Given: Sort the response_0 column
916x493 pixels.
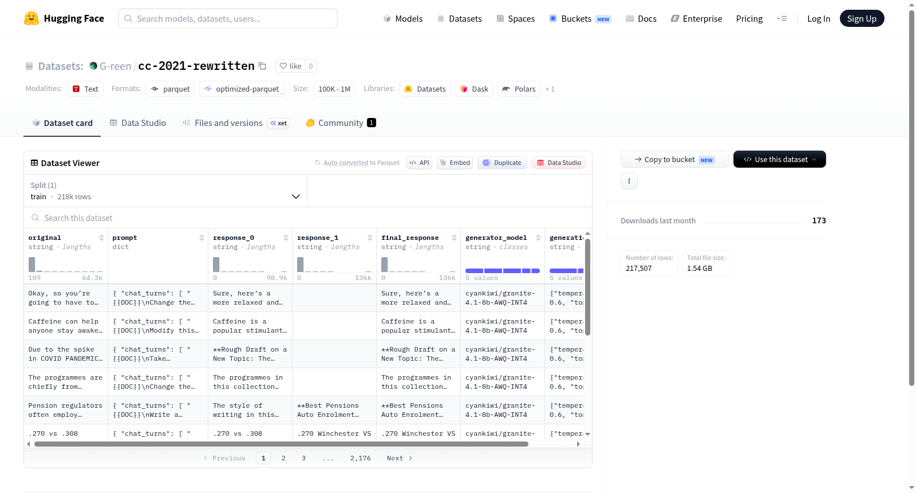Looking at the screenshot, I should (286, 238).
